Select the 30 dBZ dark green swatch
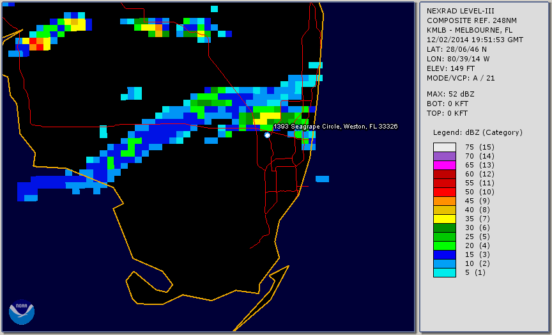This screenshot has height=335, width=552. (445, 228)
